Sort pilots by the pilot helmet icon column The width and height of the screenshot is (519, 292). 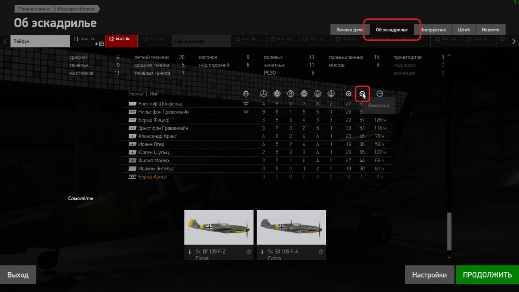click(245, 93)
